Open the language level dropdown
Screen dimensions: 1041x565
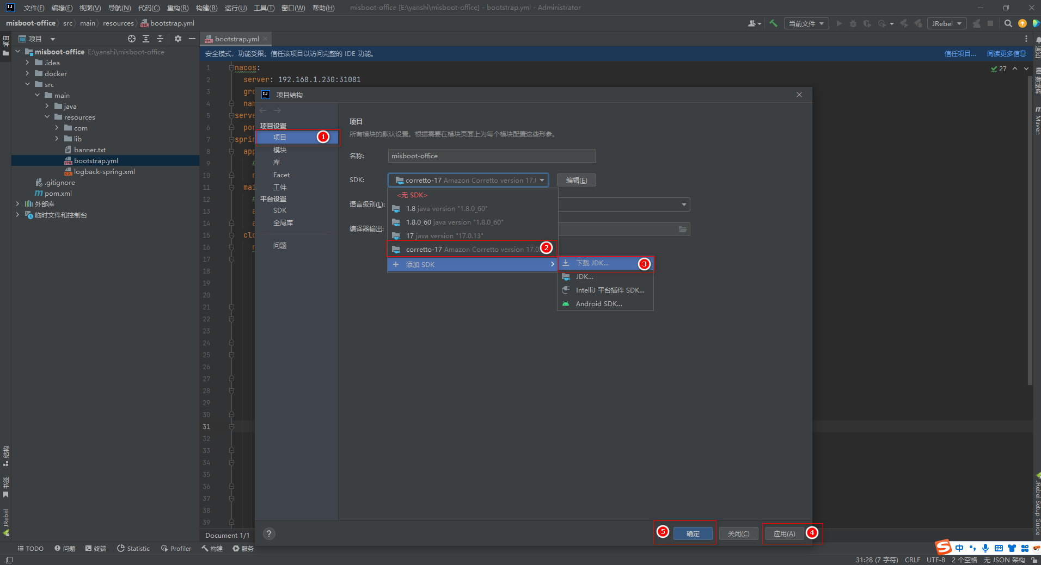(684, 204)
